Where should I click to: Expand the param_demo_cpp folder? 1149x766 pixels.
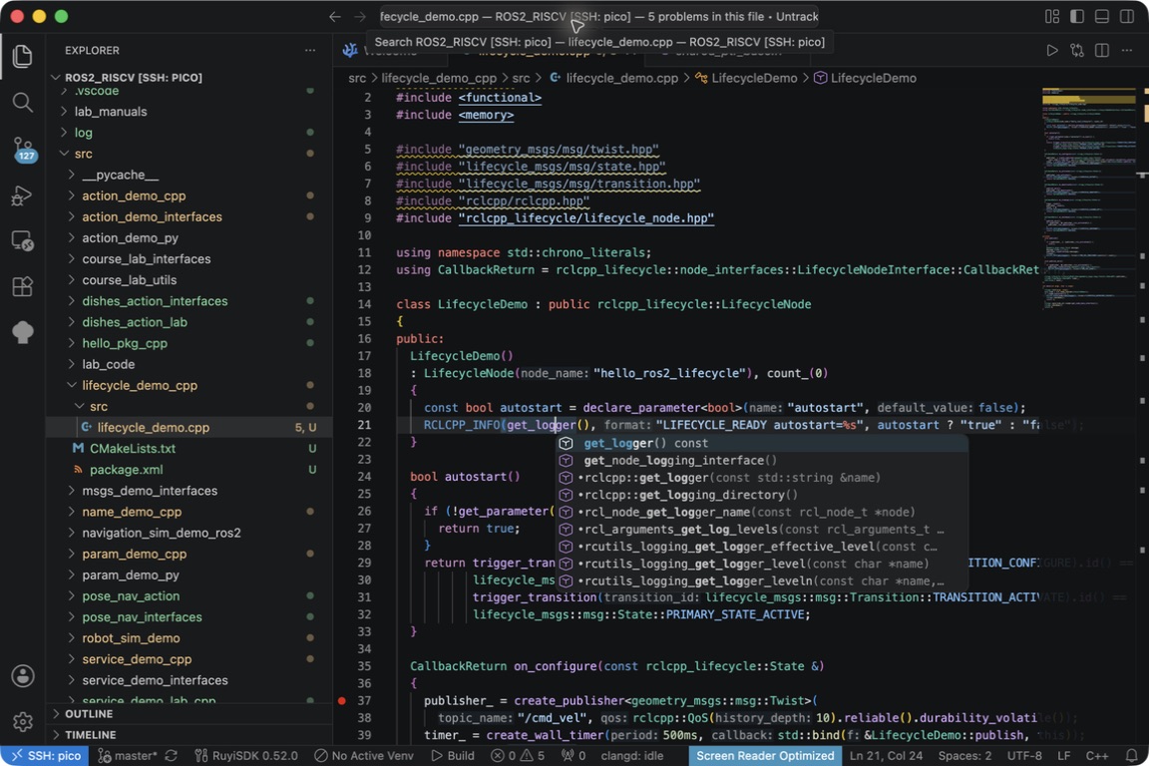(188, 555)
